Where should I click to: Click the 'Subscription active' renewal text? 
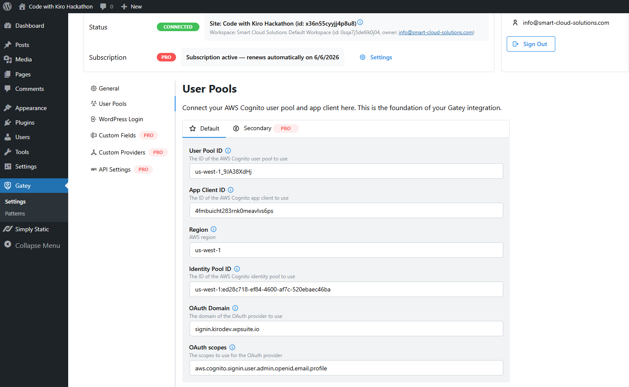[x=263, y=57]
